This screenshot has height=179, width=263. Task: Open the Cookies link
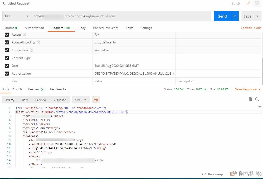coord(246,28)
